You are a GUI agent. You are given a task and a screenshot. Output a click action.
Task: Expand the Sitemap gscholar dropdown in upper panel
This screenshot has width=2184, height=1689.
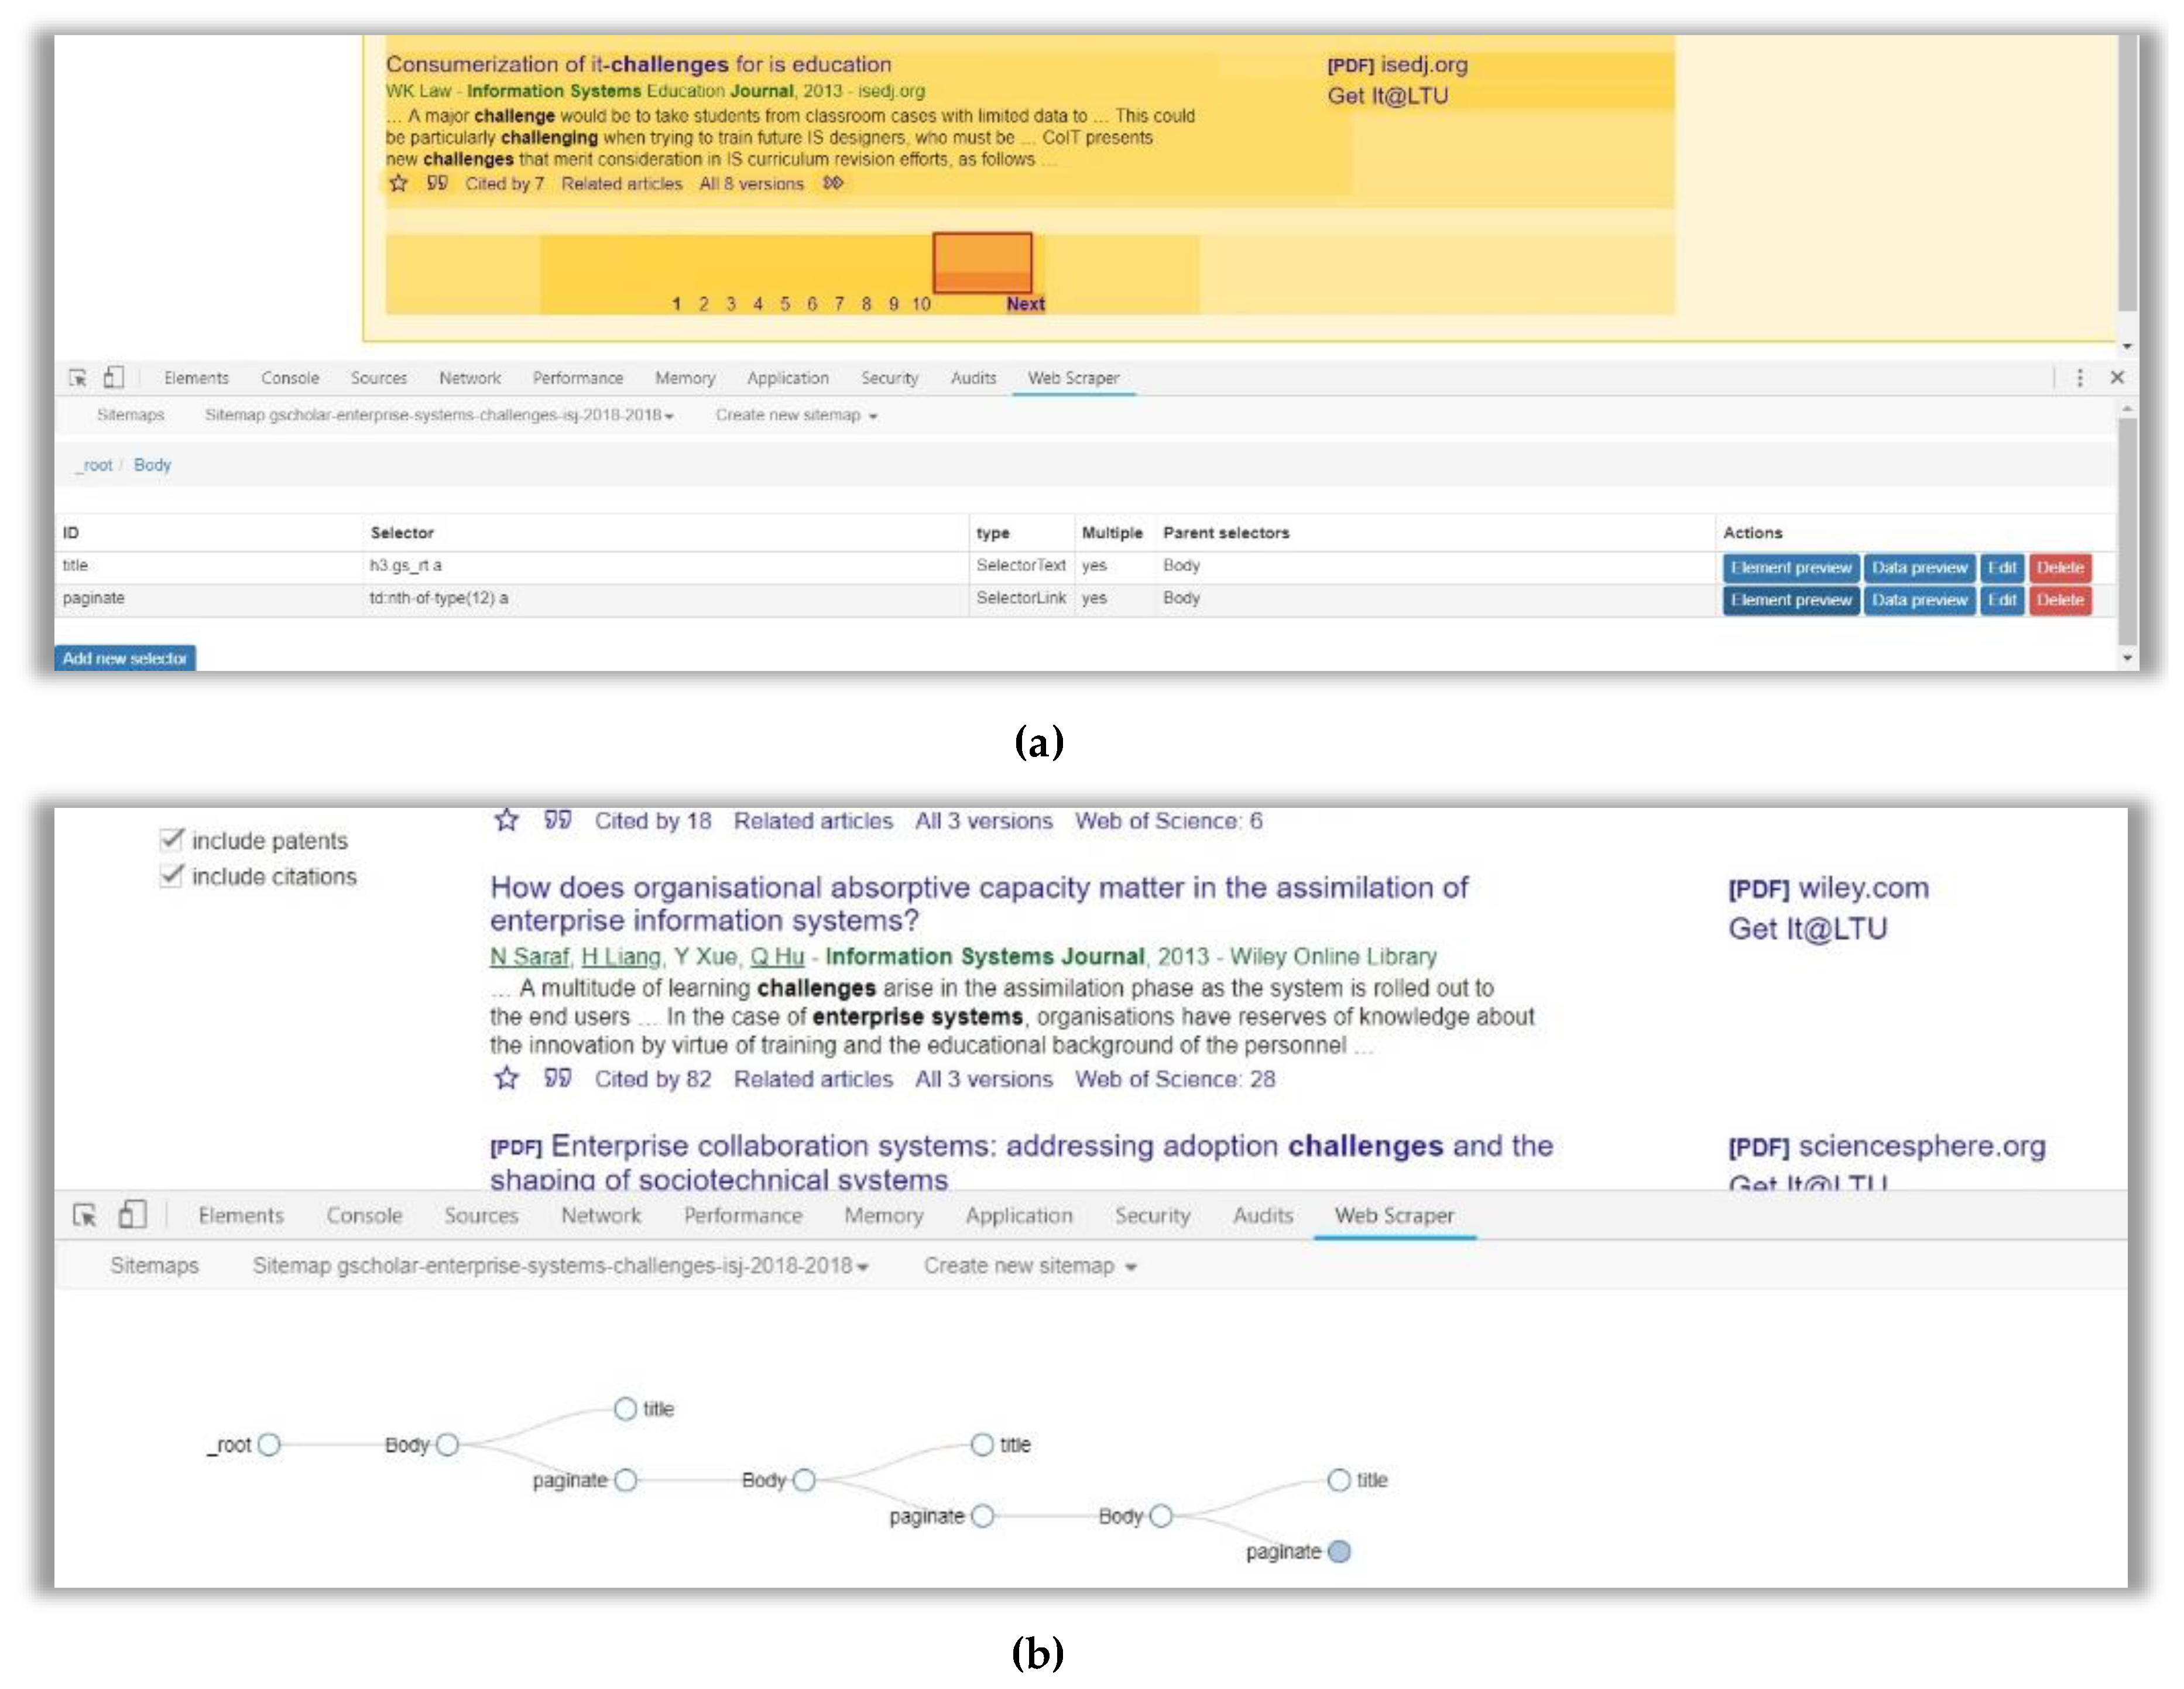click(x=439, y=415)
